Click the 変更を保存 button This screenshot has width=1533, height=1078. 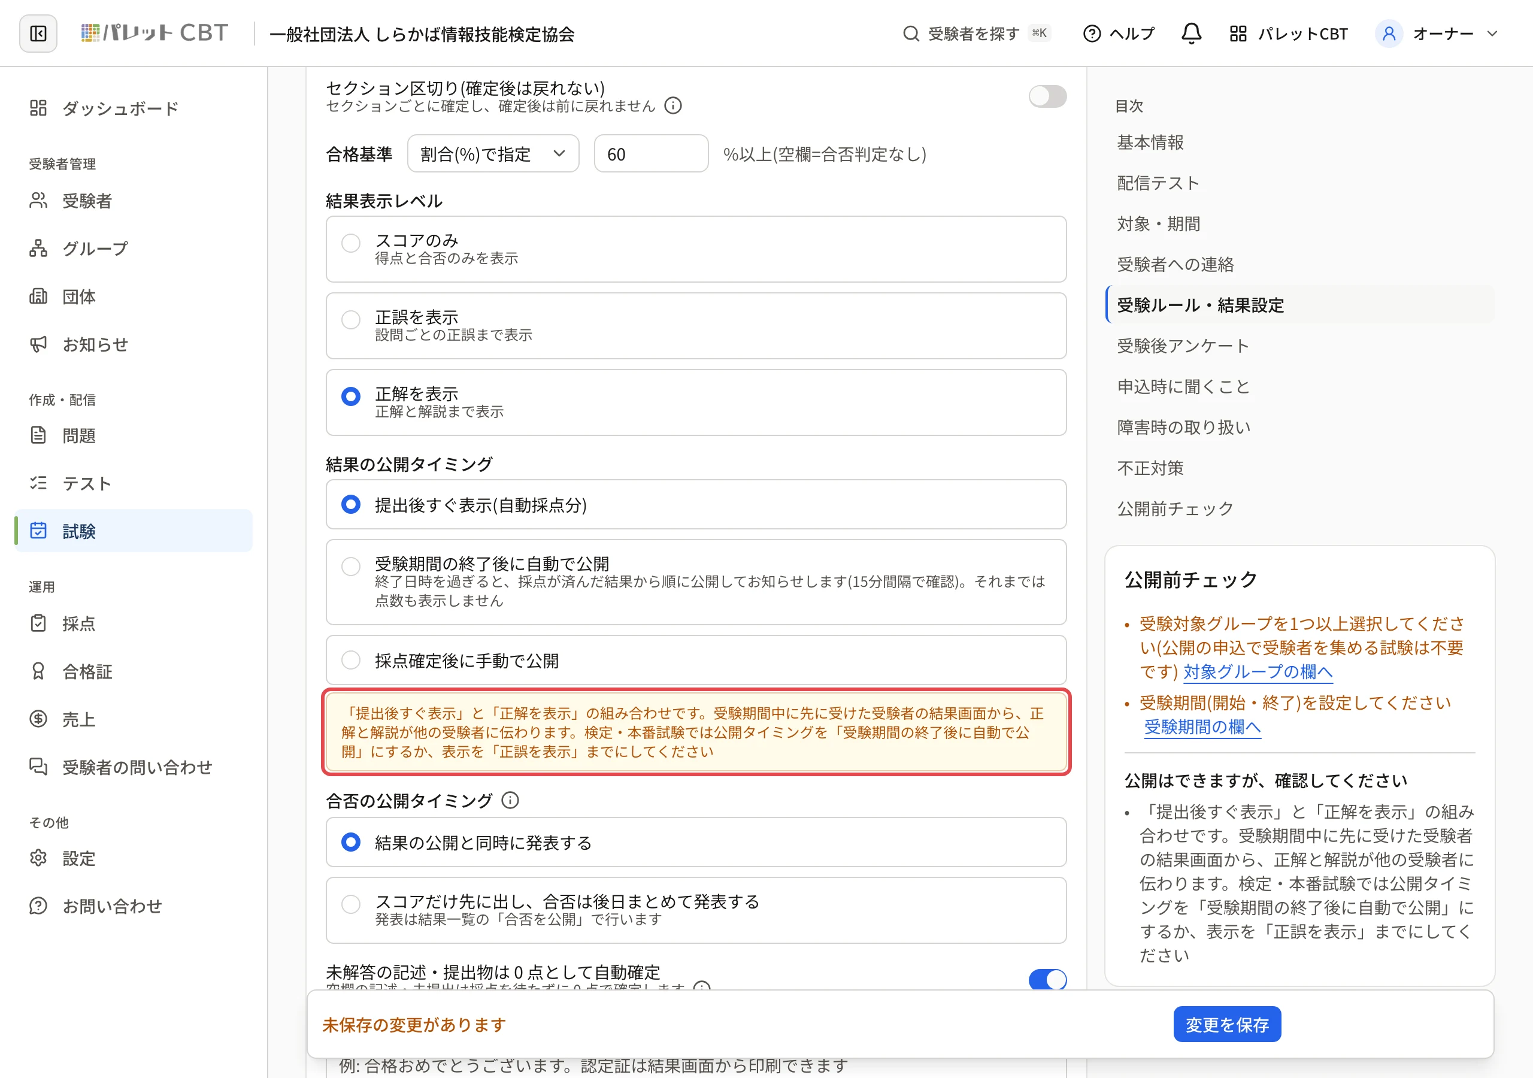(x=1226, y=1024)
